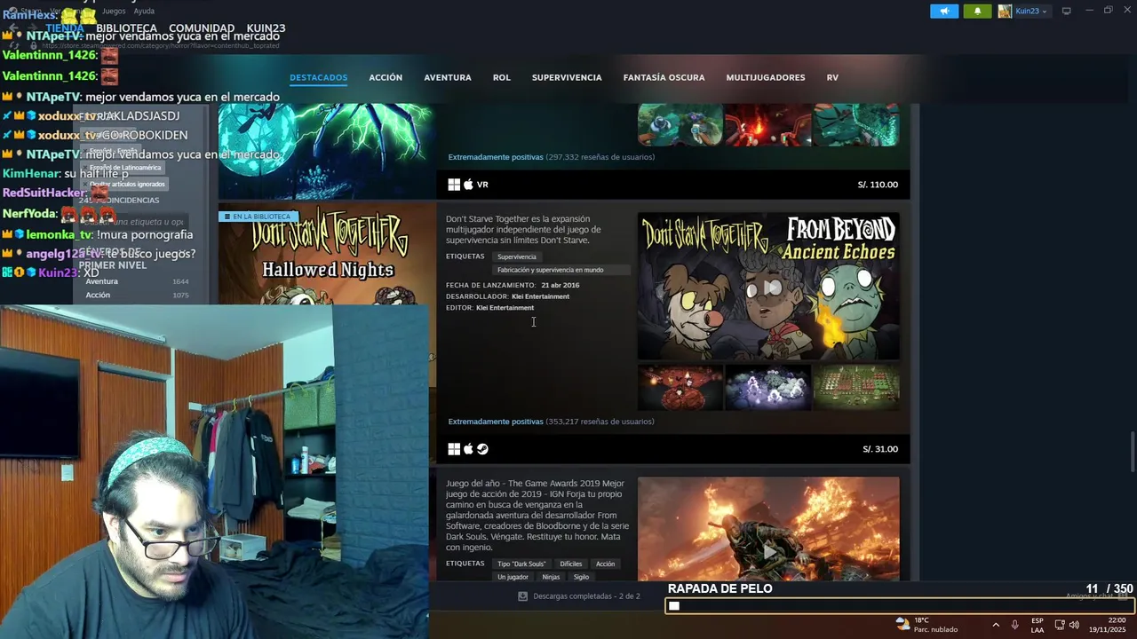Play the Sekiro burning battlefield trailer
This screenshot has height=639, width=1137.
click(768, 529)
